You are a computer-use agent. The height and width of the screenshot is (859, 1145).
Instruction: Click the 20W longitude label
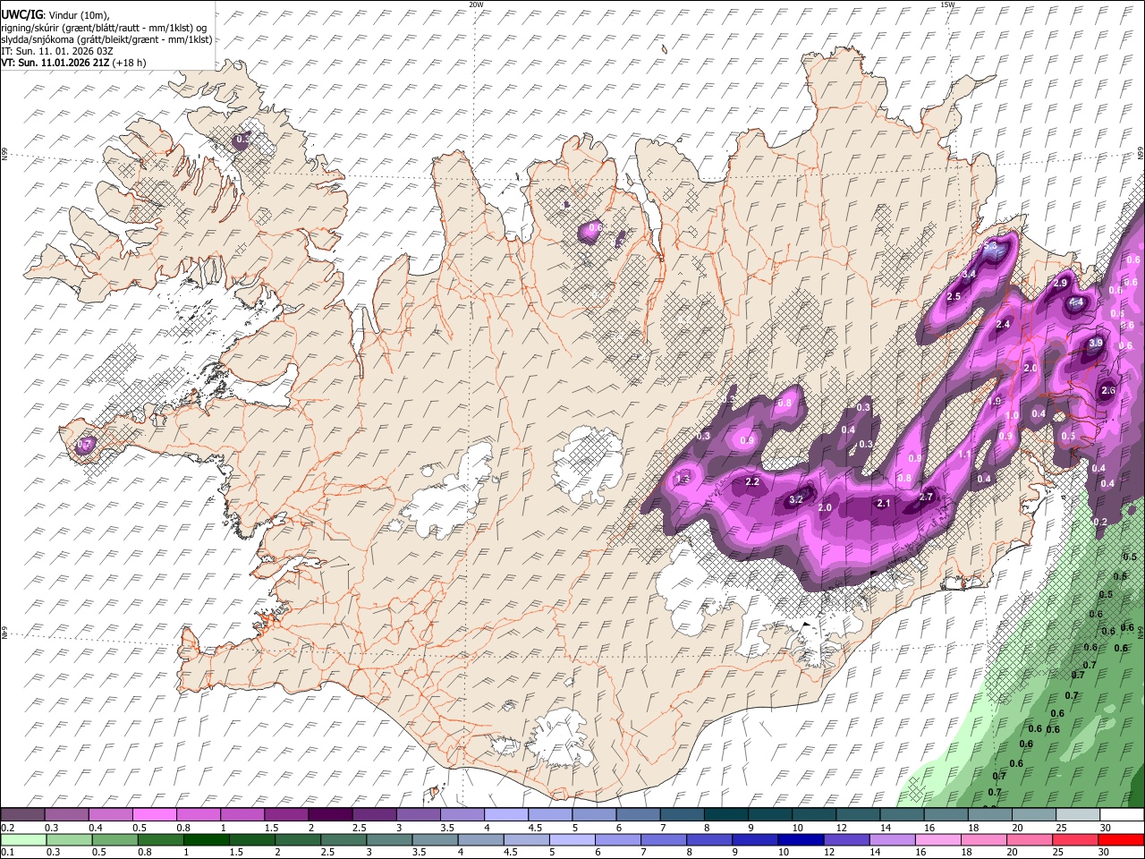pos(476,4)
